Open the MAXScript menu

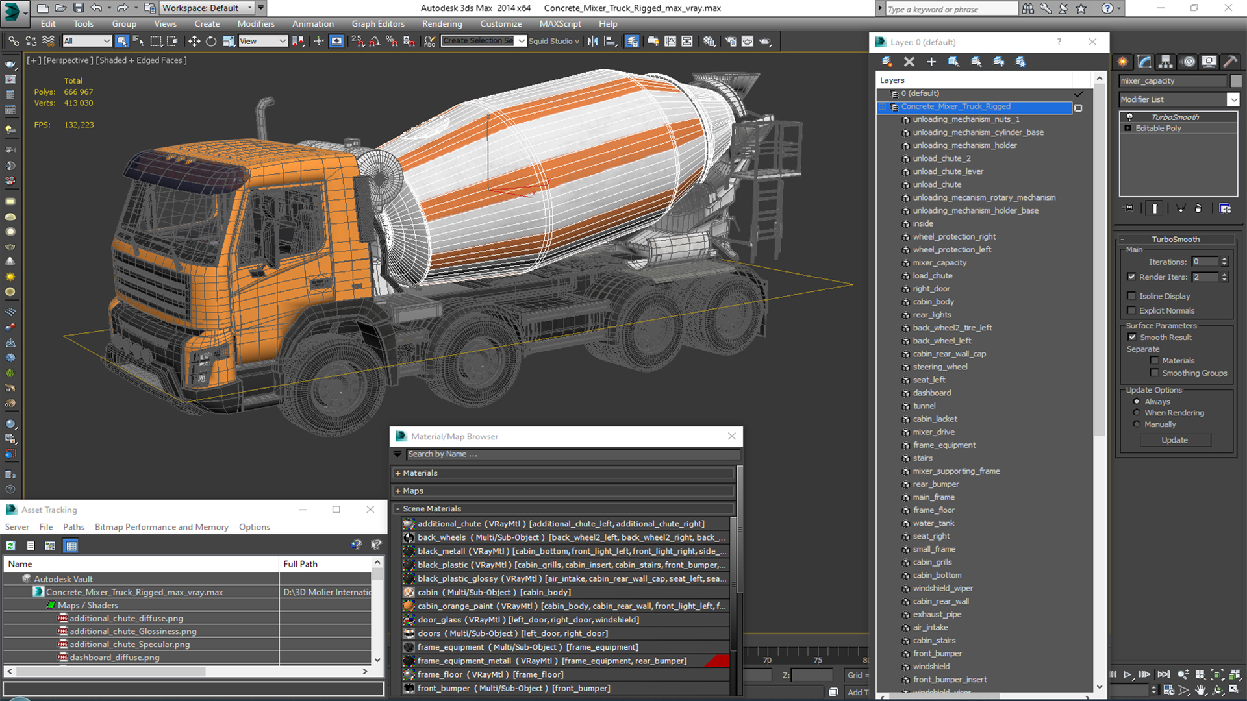pyautogui.click(x=560, y=24)
